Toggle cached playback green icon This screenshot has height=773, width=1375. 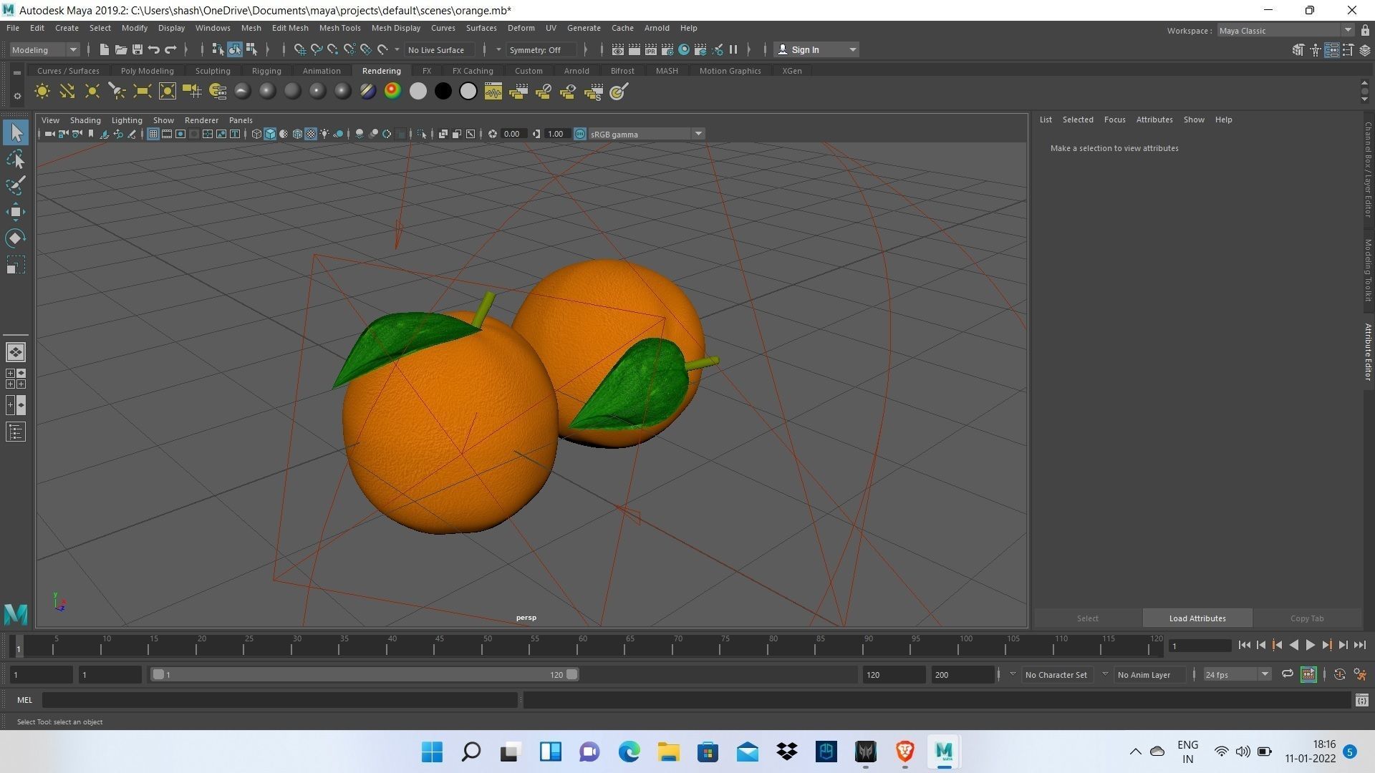1308,674
